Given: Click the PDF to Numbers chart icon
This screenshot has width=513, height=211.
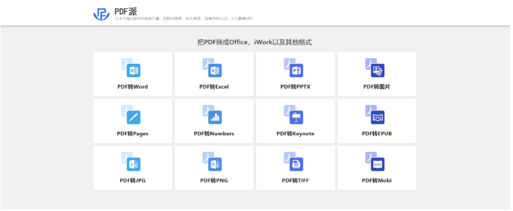Looking at the screenshot, I should (212, 114).
